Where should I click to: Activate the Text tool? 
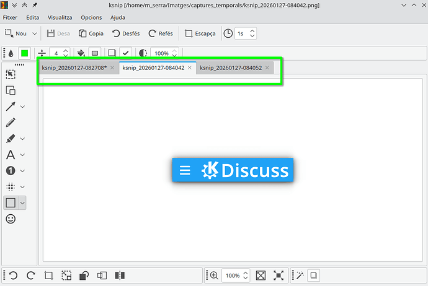11,155
